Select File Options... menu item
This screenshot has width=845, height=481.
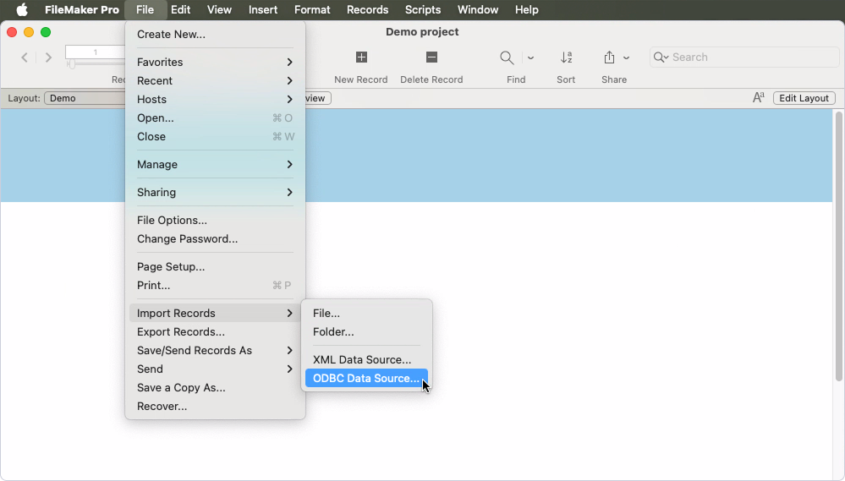pyautogui.click(x=215, y=221)
